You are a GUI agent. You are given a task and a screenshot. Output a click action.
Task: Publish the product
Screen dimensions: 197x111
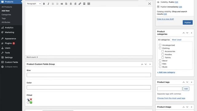pyautogui.click(x=187, y=23)
